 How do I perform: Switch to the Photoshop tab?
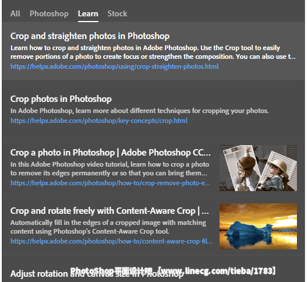pos(49,14)
